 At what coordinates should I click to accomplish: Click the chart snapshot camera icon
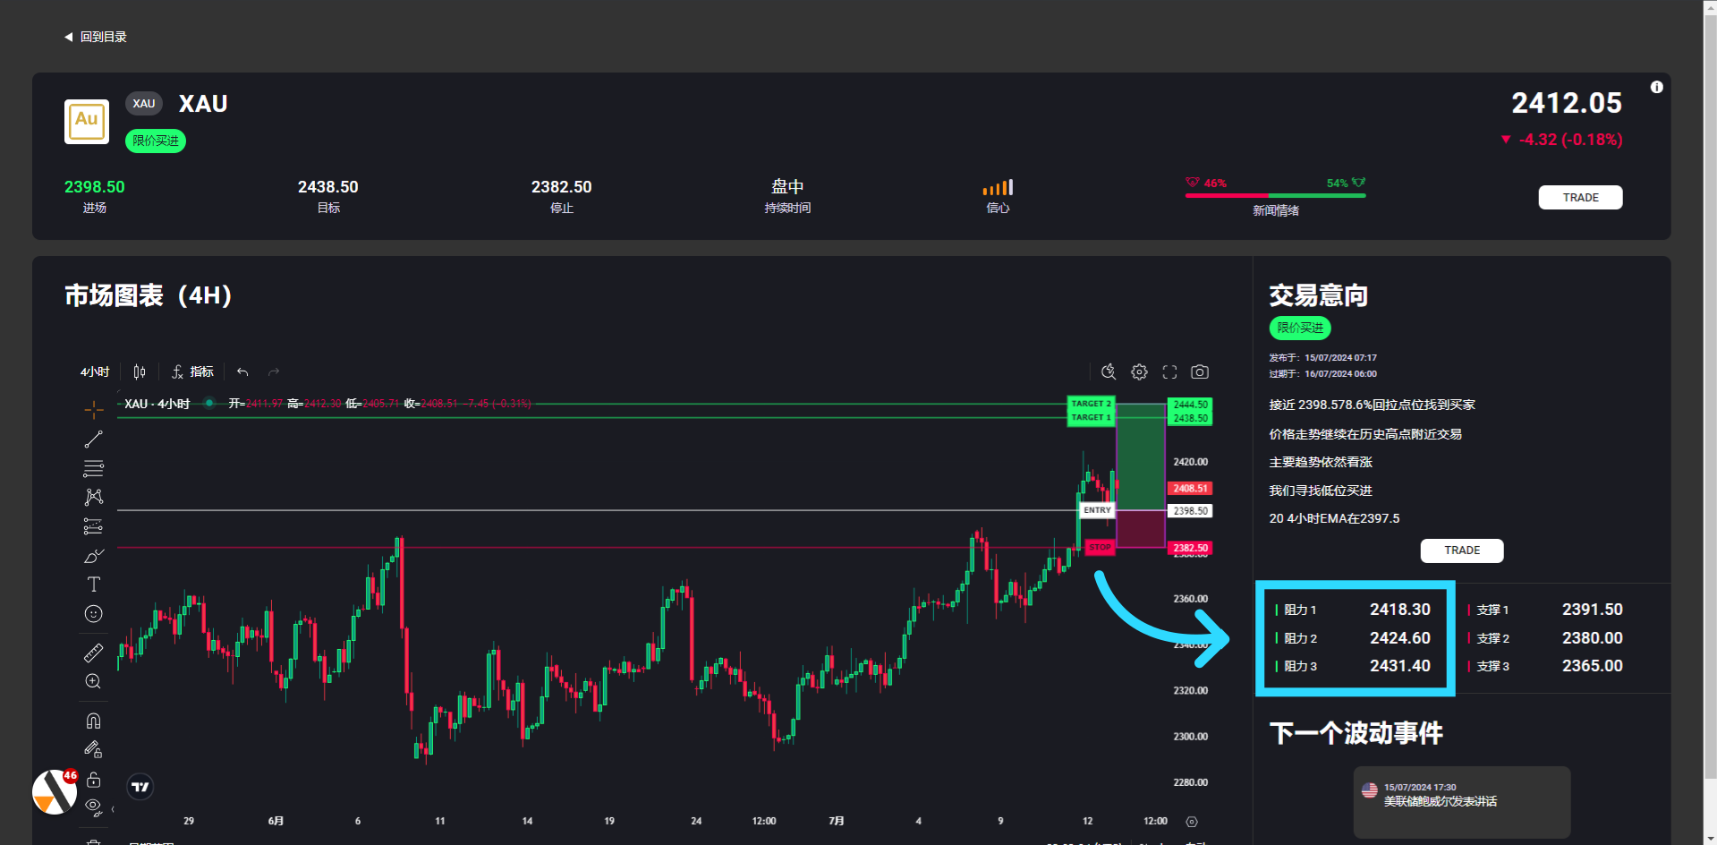click(x=1200, y=371)
